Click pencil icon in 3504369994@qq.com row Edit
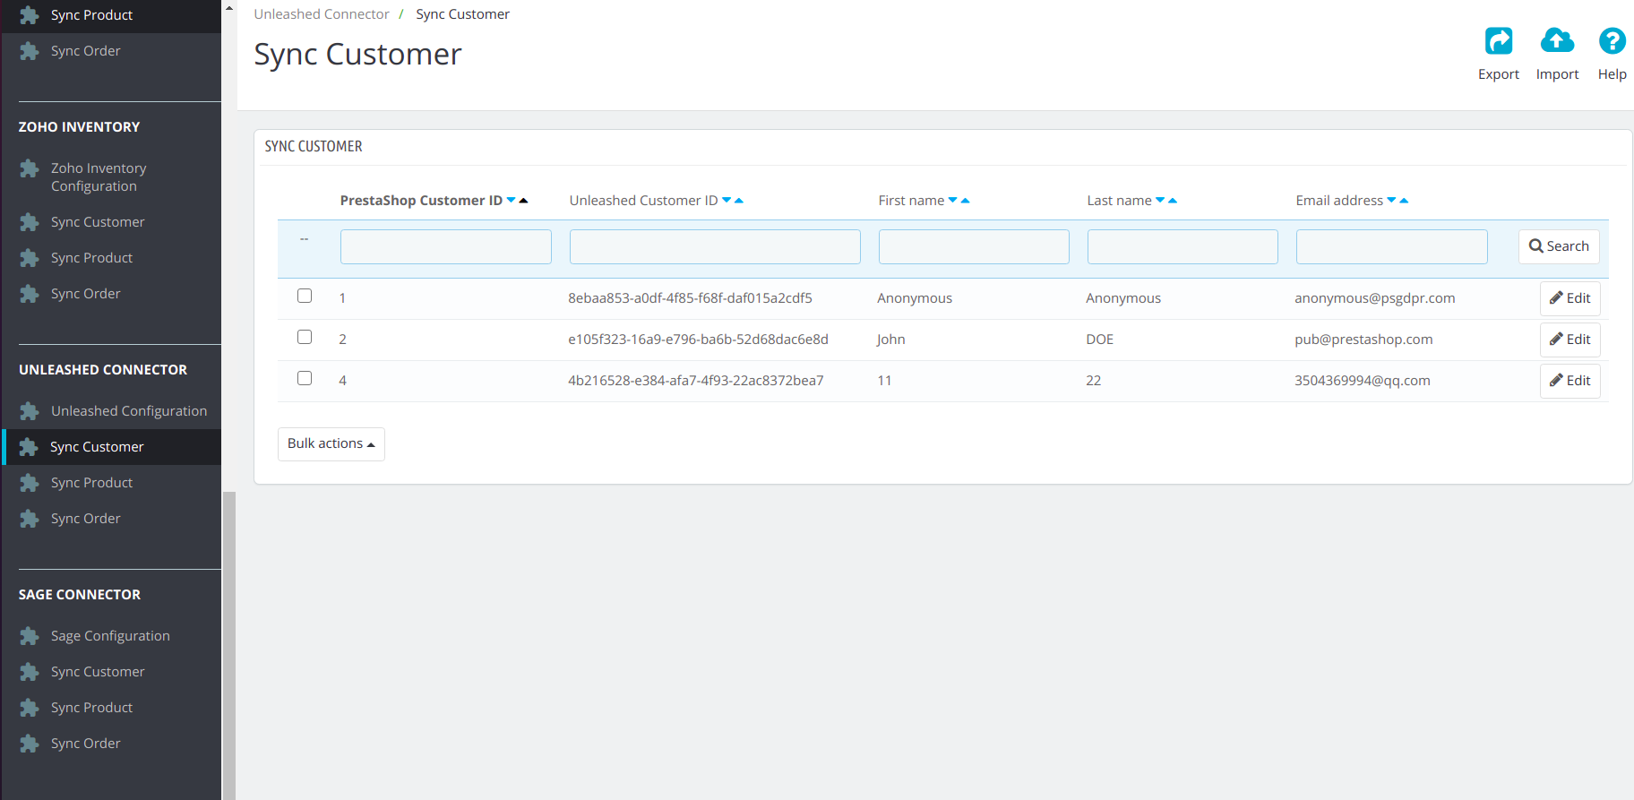 1556,381
